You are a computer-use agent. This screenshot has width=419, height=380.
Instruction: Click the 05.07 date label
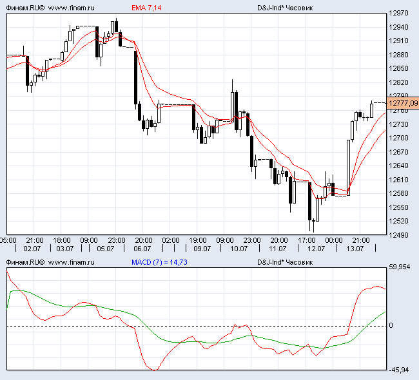pos(106,249)
